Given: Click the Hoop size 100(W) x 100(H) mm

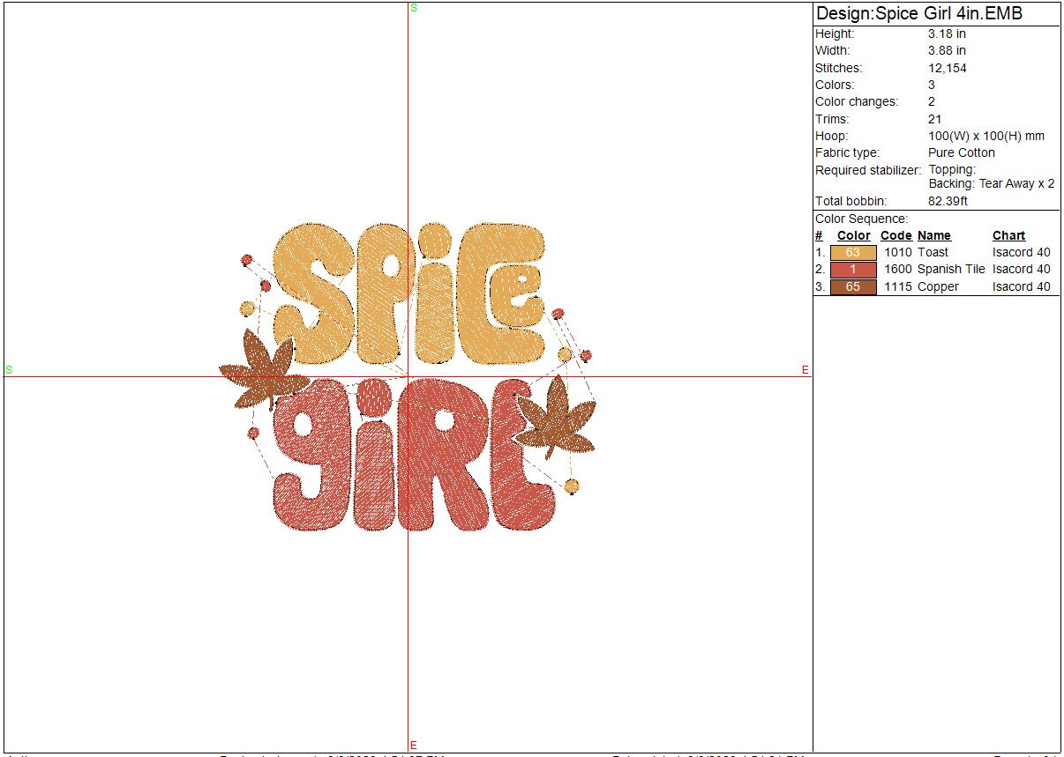Looking at the screenshot, I should pos(985,136).
